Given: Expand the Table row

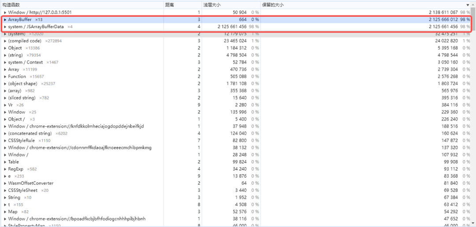Looking at the screenshot, I should click(5, 162).
